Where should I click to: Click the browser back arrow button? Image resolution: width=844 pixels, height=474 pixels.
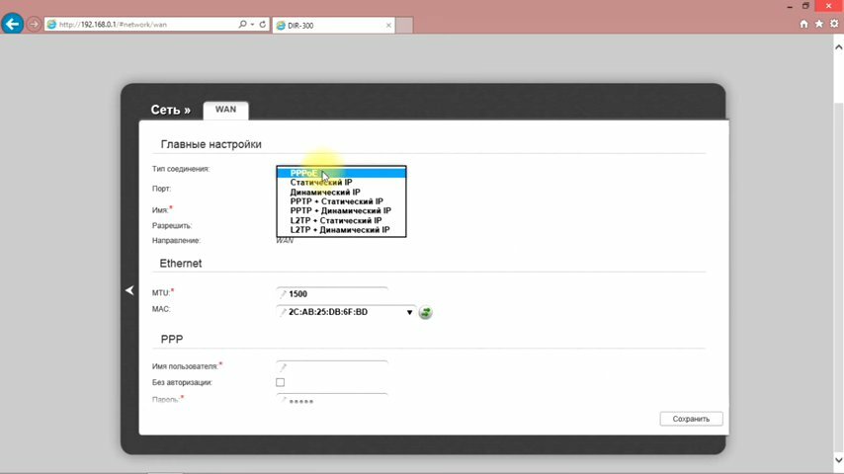[13, 25]
